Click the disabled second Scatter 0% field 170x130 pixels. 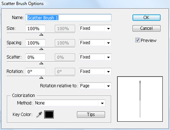click(65, 57)
